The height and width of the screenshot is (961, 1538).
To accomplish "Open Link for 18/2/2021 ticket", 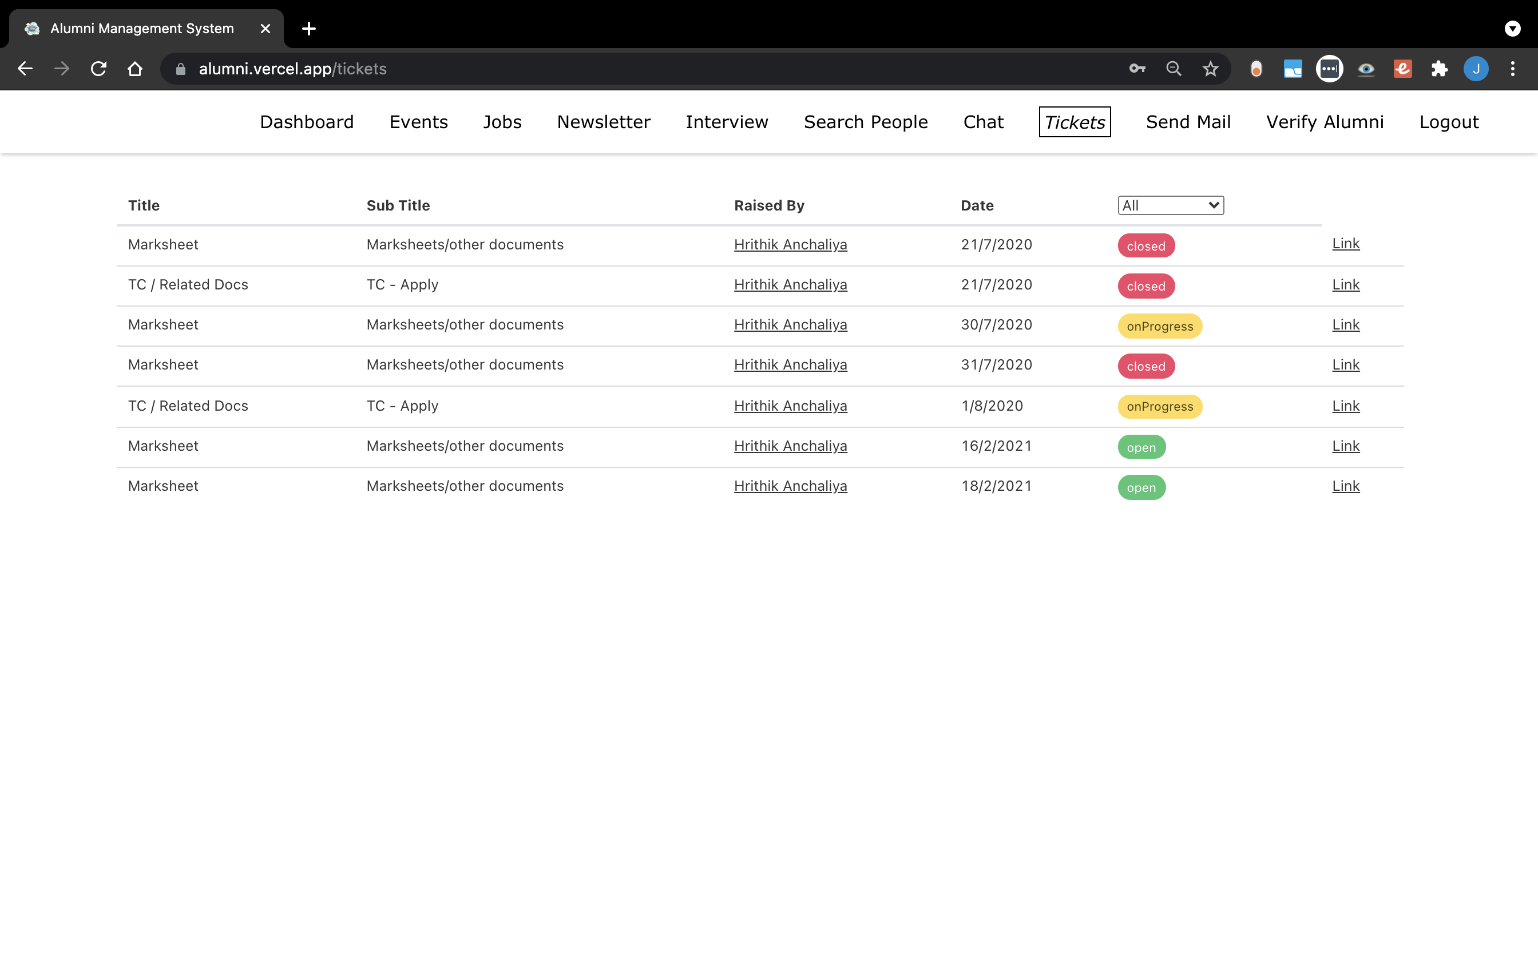I will 1345,486.
